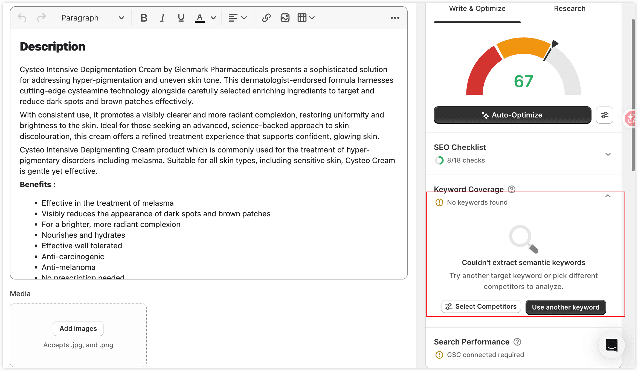Collapse the Keyword Coverage section
The width and height of the screenshot is (638, 371).
pos(608,196)
